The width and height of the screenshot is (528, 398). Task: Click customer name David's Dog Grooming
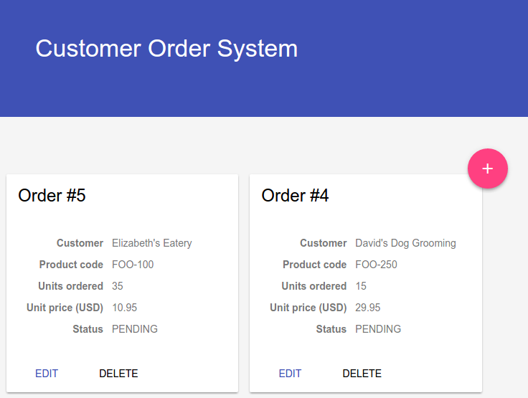point(405,243)
